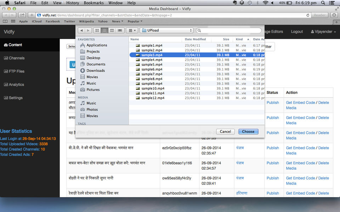Open Bookmarks menu in menu bar
The height and width of the screenshot is (212, 340).
(93, 3)
